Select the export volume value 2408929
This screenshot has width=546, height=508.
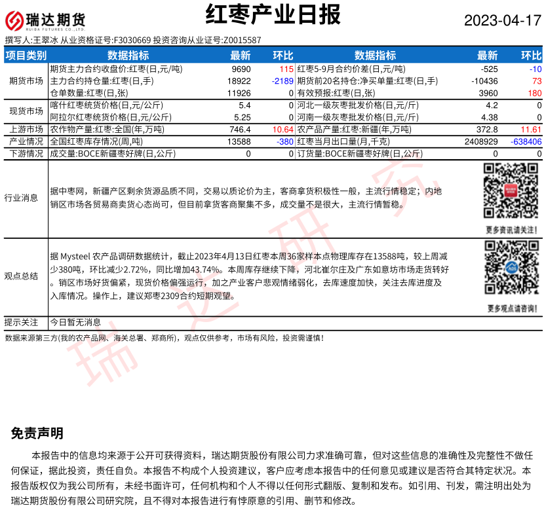[480, 141]
